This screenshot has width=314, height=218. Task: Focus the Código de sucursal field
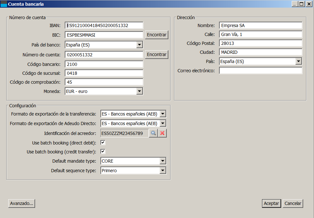[104, 73]
